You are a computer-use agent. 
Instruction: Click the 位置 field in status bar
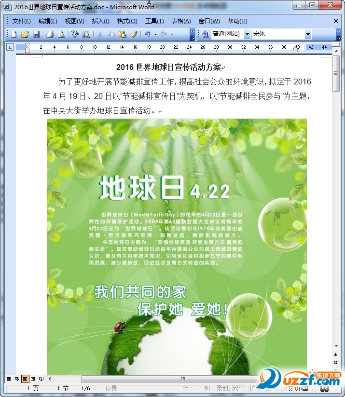pos(111,388)
